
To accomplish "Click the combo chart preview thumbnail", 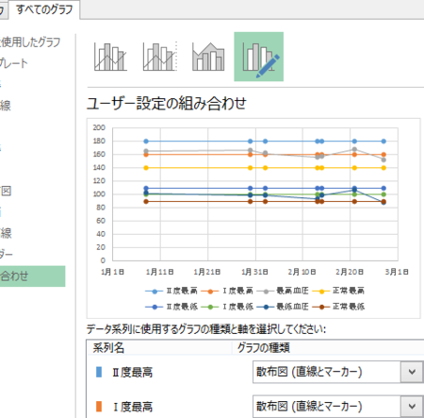I will point(253,218).
